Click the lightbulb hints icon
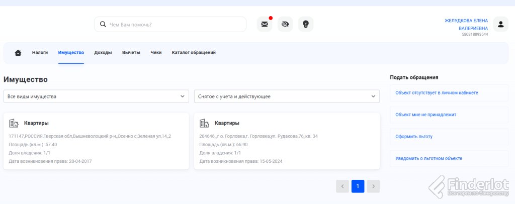 [x=306, y=24]
